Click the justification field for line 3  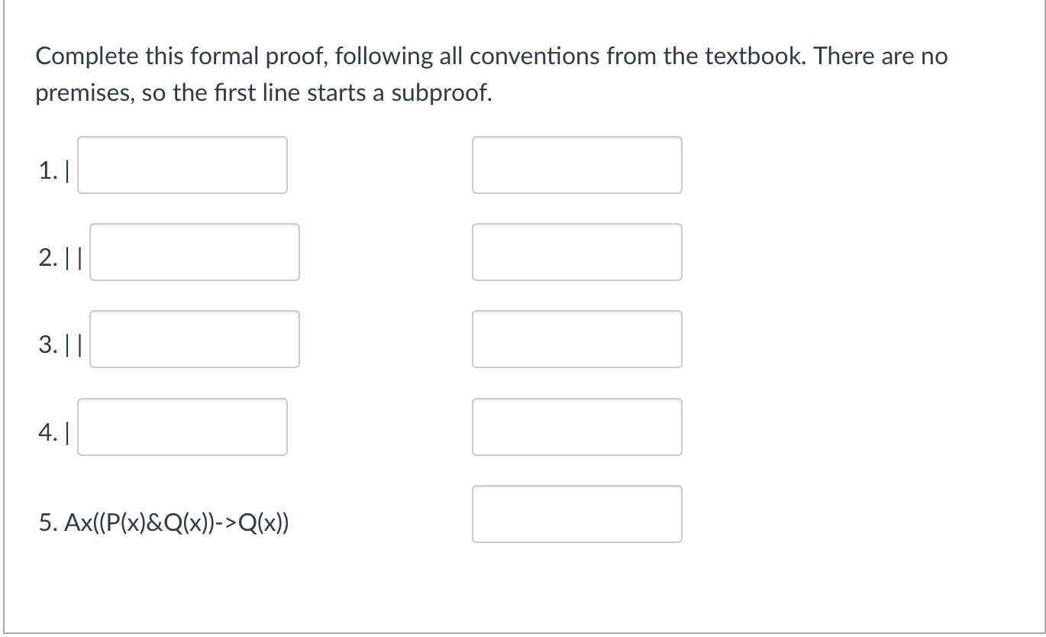(x=576, y=339)
